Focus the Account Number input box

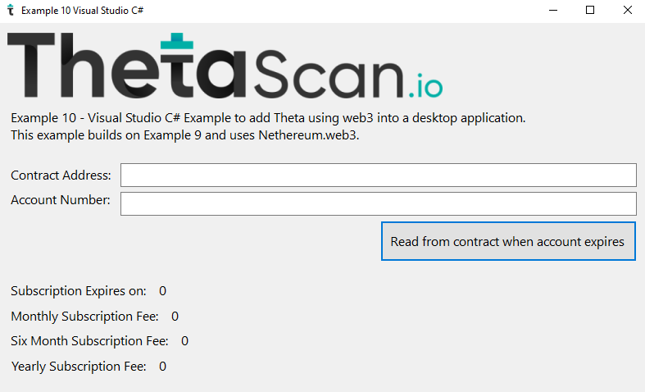click(378, 203)
